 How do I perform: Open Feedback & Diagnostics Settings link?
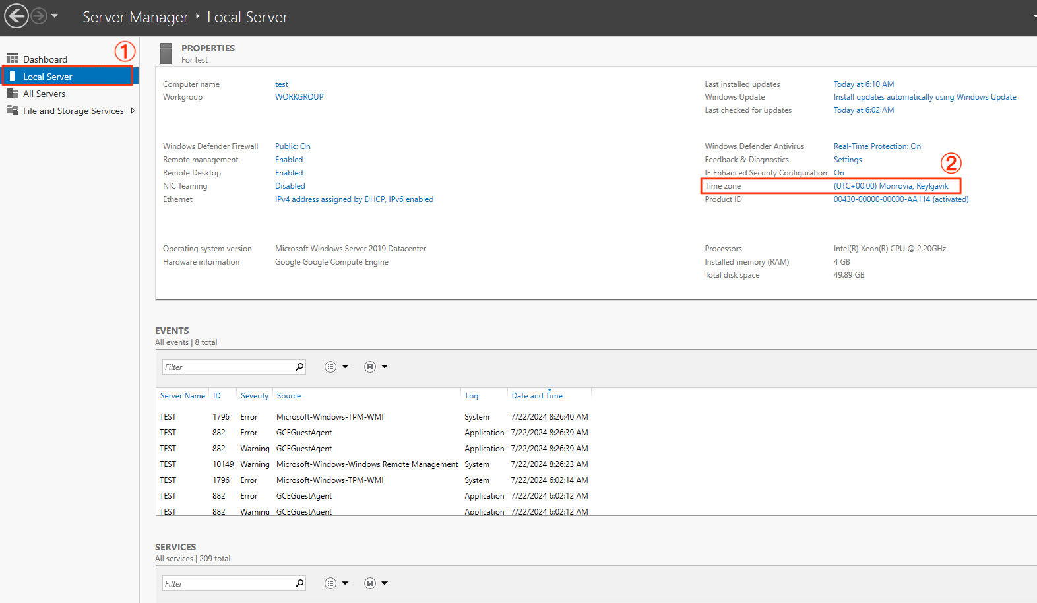[x=848, y=160]
